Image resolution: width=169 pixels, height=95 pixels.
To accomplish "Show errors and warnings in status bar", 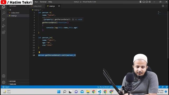I will tap(6, 87).
